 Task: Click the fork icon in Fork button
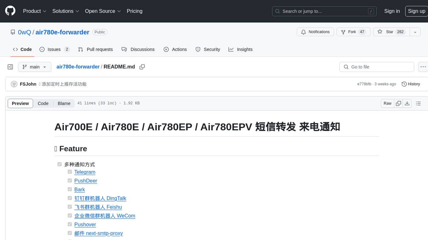pos(343,32)
